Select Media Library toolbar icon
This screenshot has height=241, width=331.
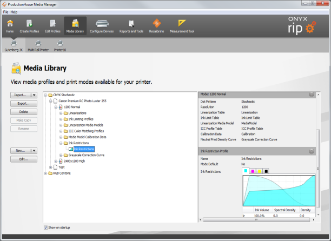click(75, 26)
